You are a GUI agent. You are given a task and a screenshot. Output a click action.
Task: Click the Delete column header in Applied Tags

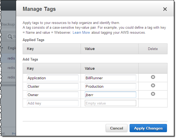[x=153, y=49]
